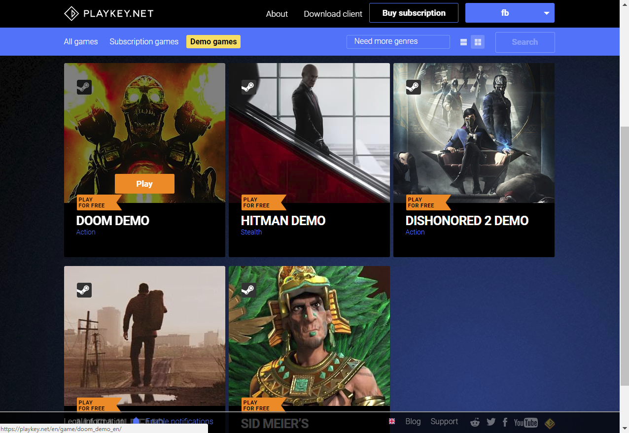Open the DOOM DEMO title
Viewport: 629px width, 433px height.
click(x=113, y=220)
